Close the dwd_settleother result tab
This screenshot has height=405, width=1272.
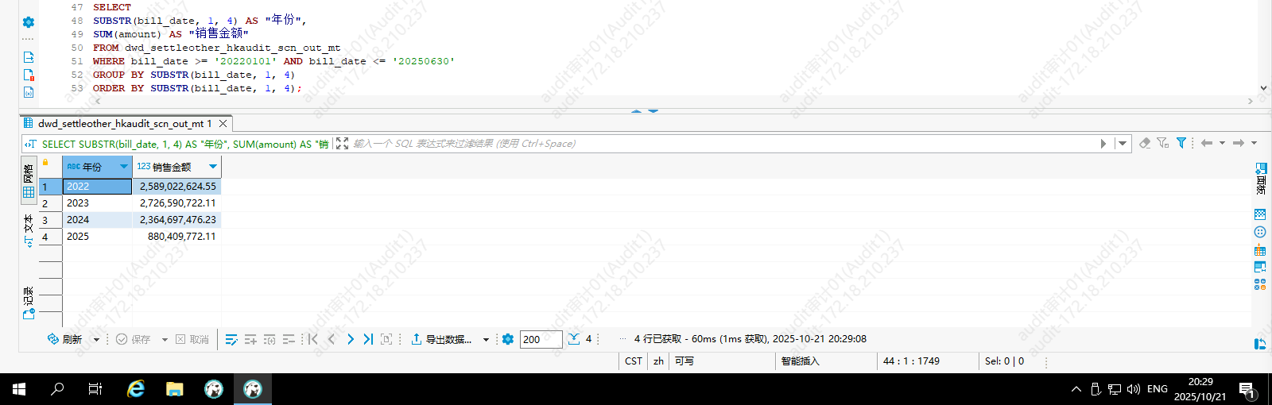tap(223, 124)
